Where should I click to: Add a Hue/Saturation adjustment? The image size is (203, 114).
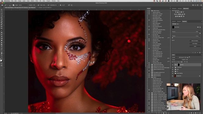[175, 14]
